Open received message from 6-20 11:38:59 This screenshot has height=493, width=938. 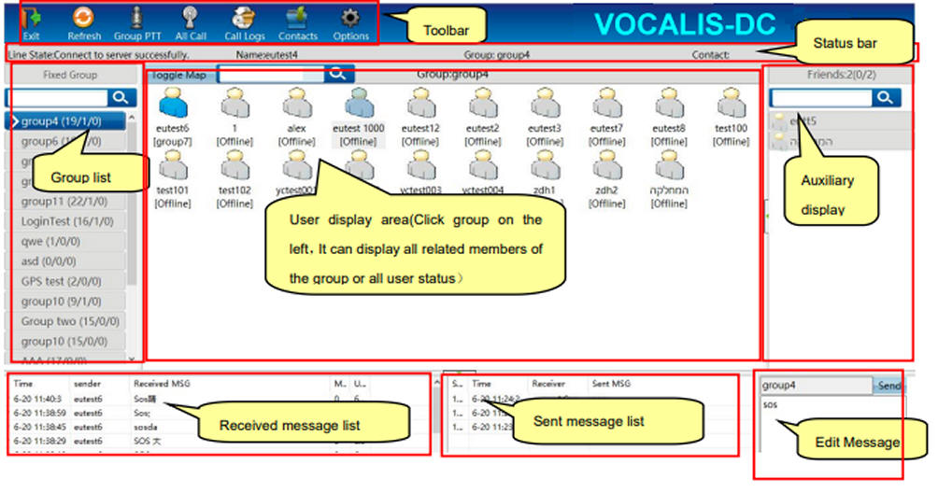(x=220, y=413)
